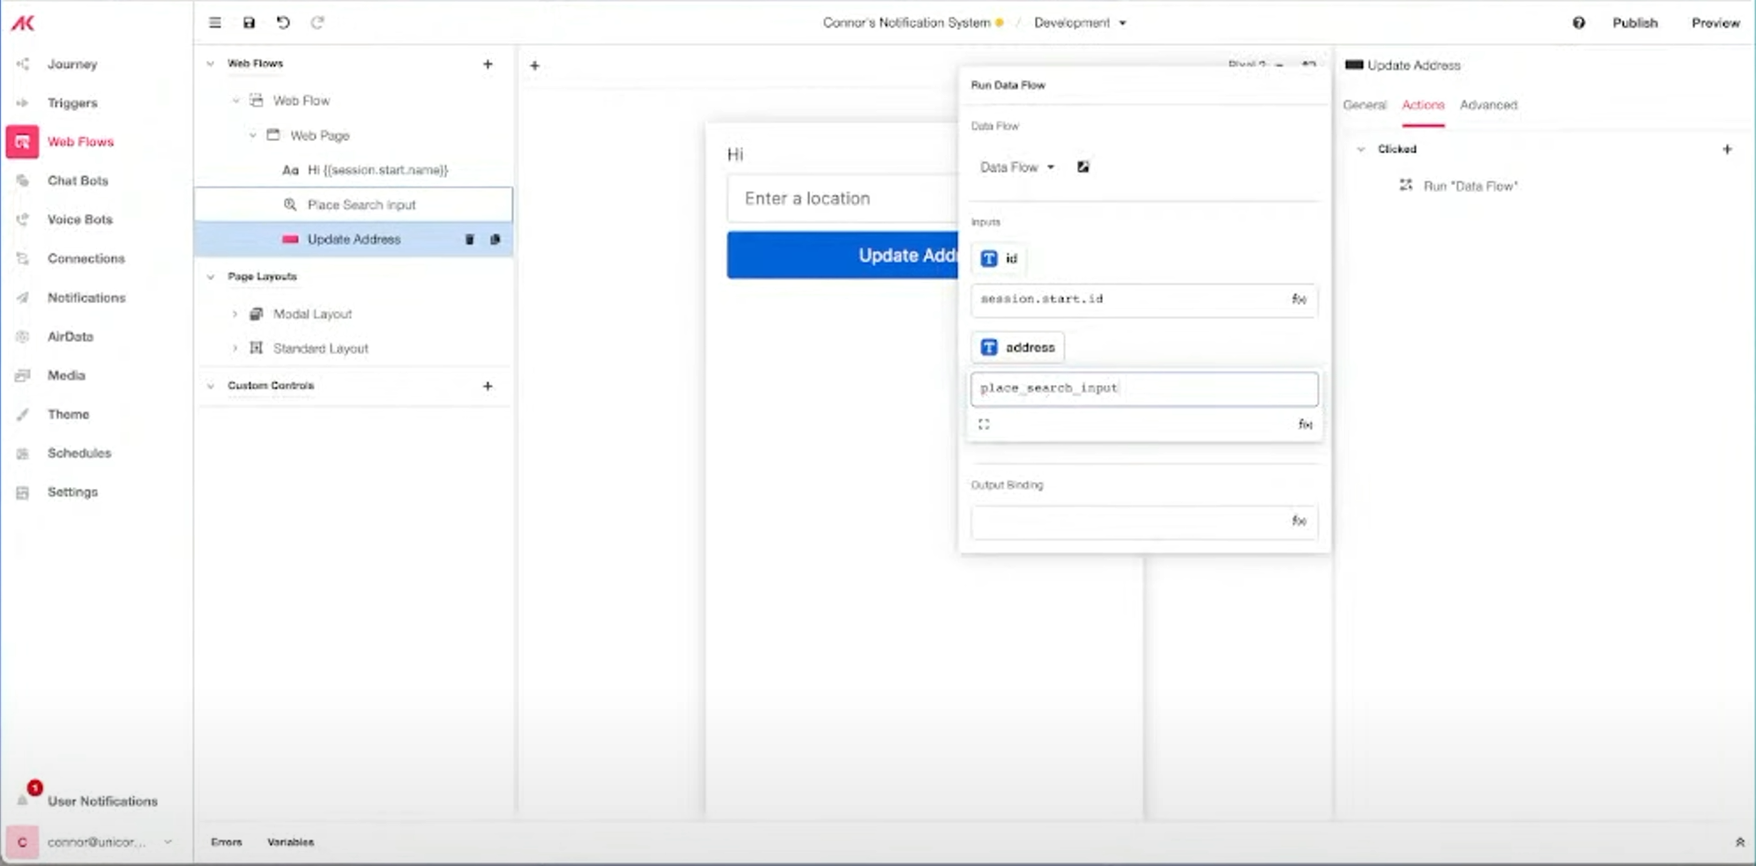Delete the Update Address element

(470, 239)
